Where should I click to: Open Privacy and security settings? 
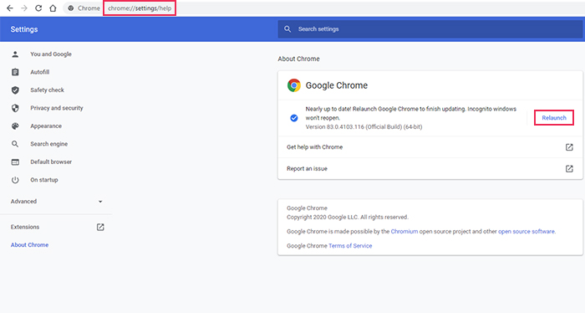pyautogui.click(x=57, y=108)
